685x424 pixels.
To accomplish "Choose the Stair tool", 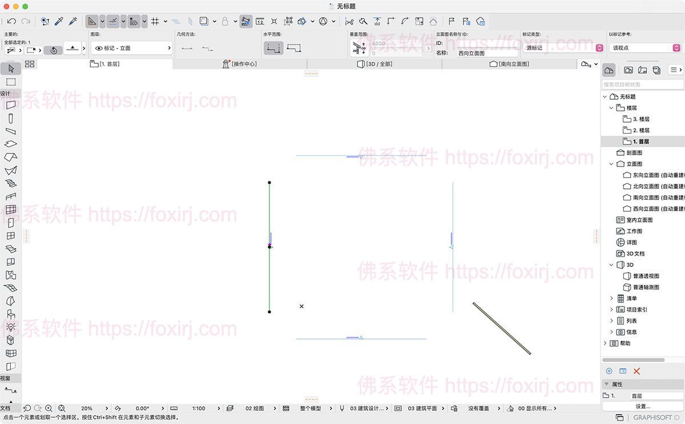I will pos(11,183).
